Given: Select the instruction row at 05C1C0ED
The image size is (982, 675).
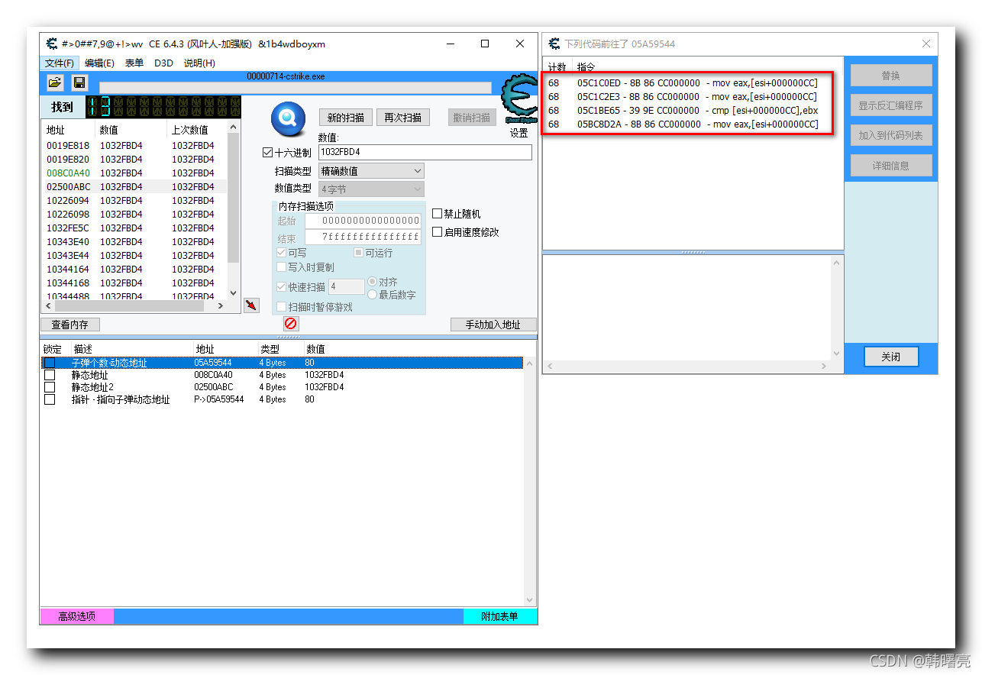Looking at the screenshot, I should click(x=686, y=82).
